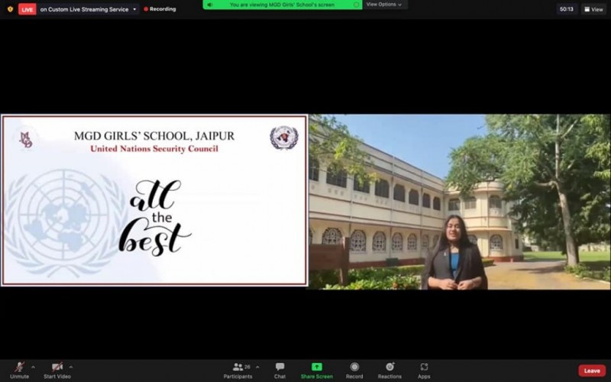This screenshot has width=611, height=382.
Task: Click the encryption shield icon
Action: coord(10,9)
